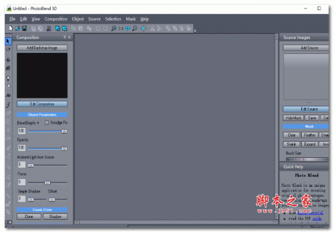Click the Expand mask button
The height and width of the screenshot is (233, 334).
click(x=310, y=144)
